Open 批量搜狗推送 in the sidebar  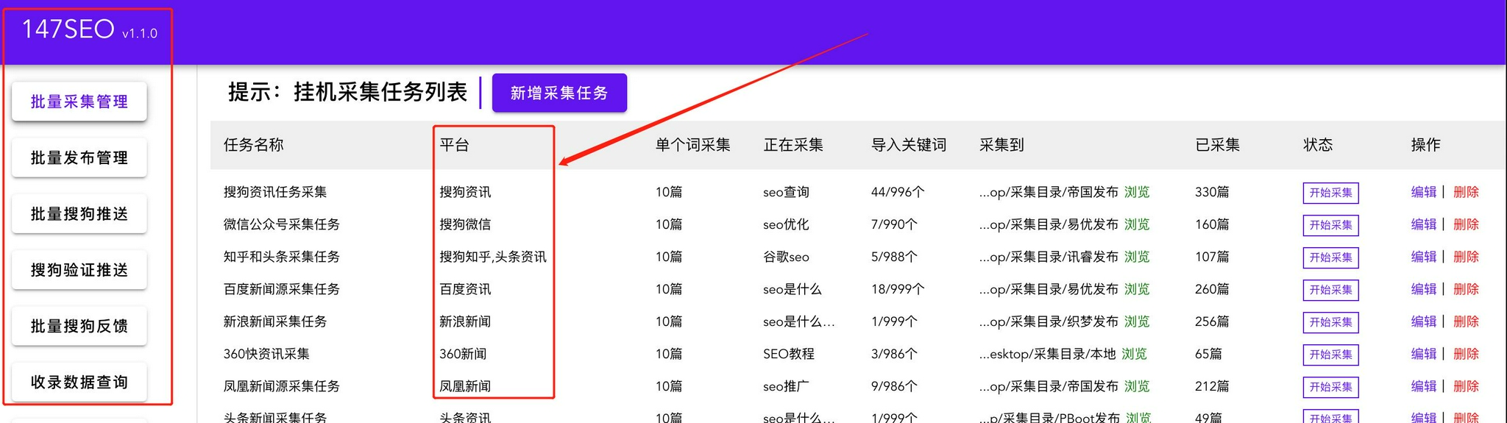click(79, 214)
